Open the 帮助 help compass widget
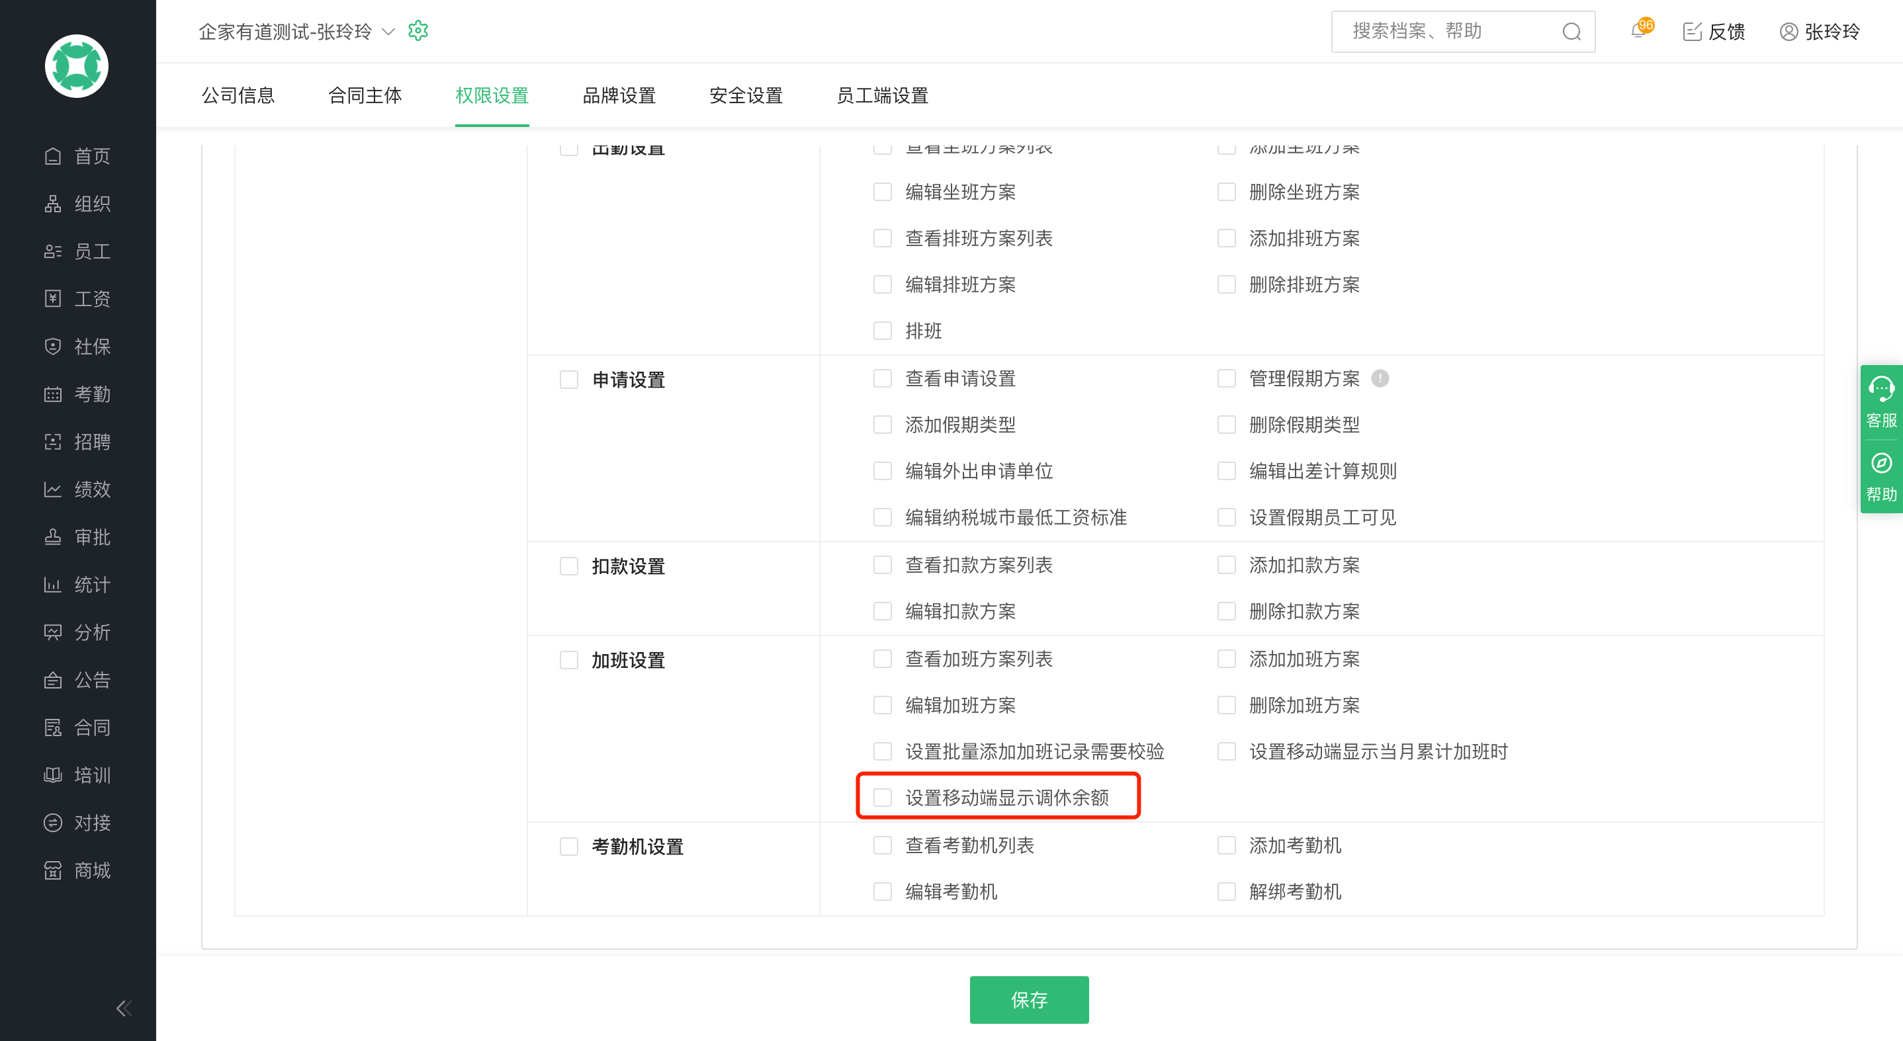Viewport: 1903px width, 1041px height. (x=1881, y=477)
